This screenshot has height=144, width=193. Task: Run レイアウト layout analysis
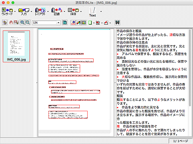coord(40,12)
